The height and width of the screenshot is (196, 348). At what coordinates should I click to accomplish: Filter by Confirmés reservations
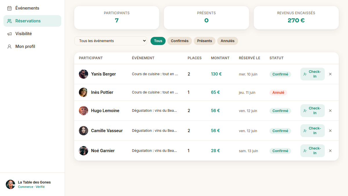(180, 41)
